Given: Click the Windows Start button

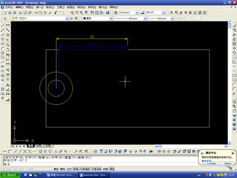Looking at the screenshot, I should click(x=9, y=175).
